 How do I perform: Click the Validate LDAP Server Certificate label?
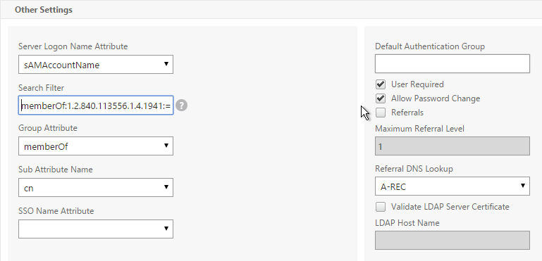pos(450,207)
